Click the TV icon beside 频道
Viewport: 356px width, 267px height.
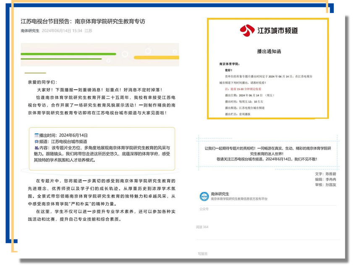pos(37,142)
